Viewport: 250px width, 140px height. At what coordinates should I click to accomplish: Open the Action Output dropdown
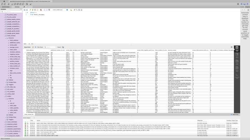pos(29,118)
